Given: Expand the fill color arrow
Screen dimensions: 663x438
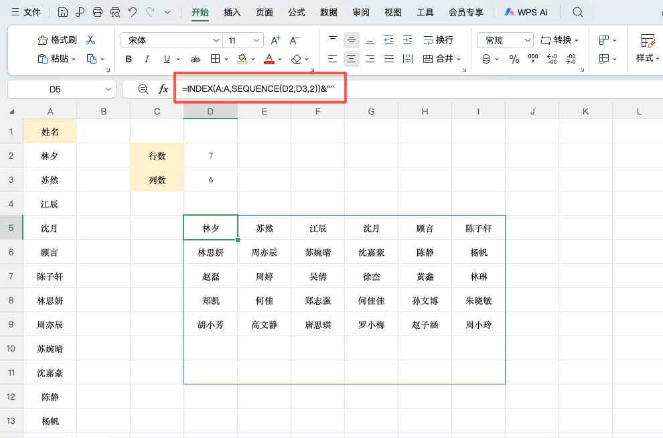Looking at the screenshot, I should (x=253, y=59).
